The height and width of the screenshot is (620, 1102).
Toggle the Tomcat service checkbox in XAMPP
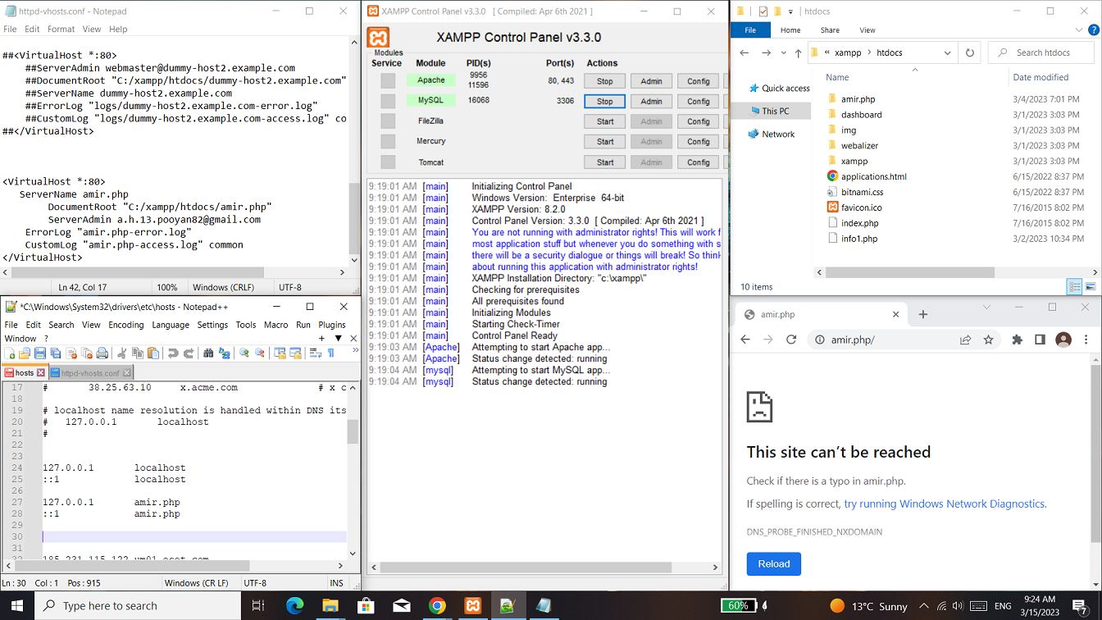coord(388,162)
